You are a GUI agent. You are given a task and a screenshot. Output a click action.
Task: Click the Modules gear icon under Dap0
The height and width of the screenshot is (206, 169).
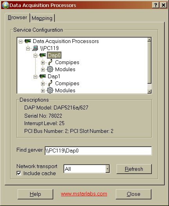(50, 69)
